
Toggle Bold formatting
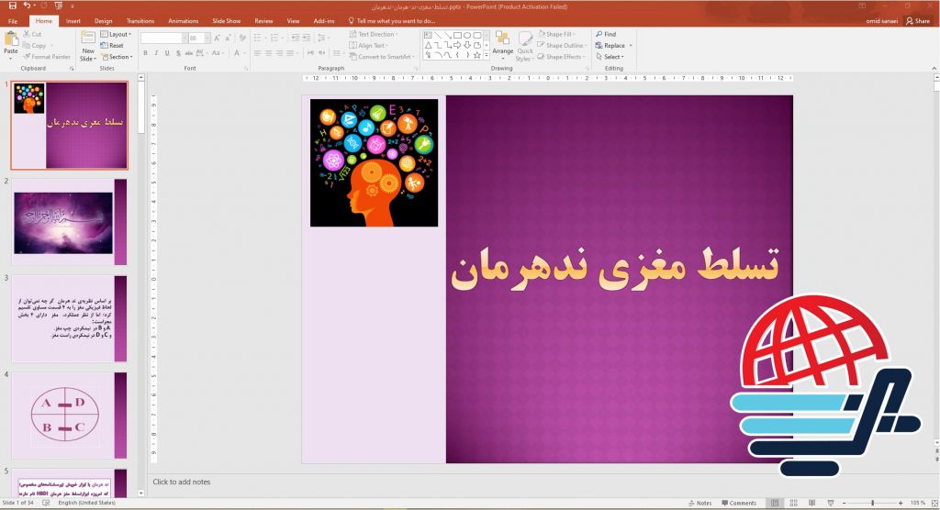point(145,53)
